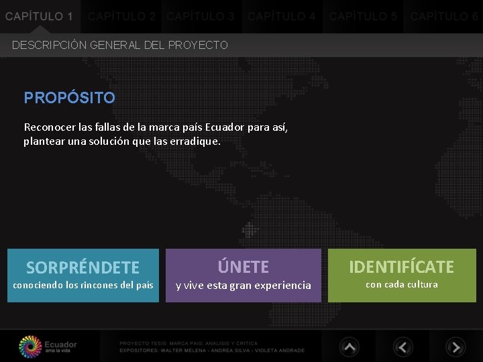483x362 pixels.
Task: Switch to the Capítulo 2 tab
Action: pos(121,16)
